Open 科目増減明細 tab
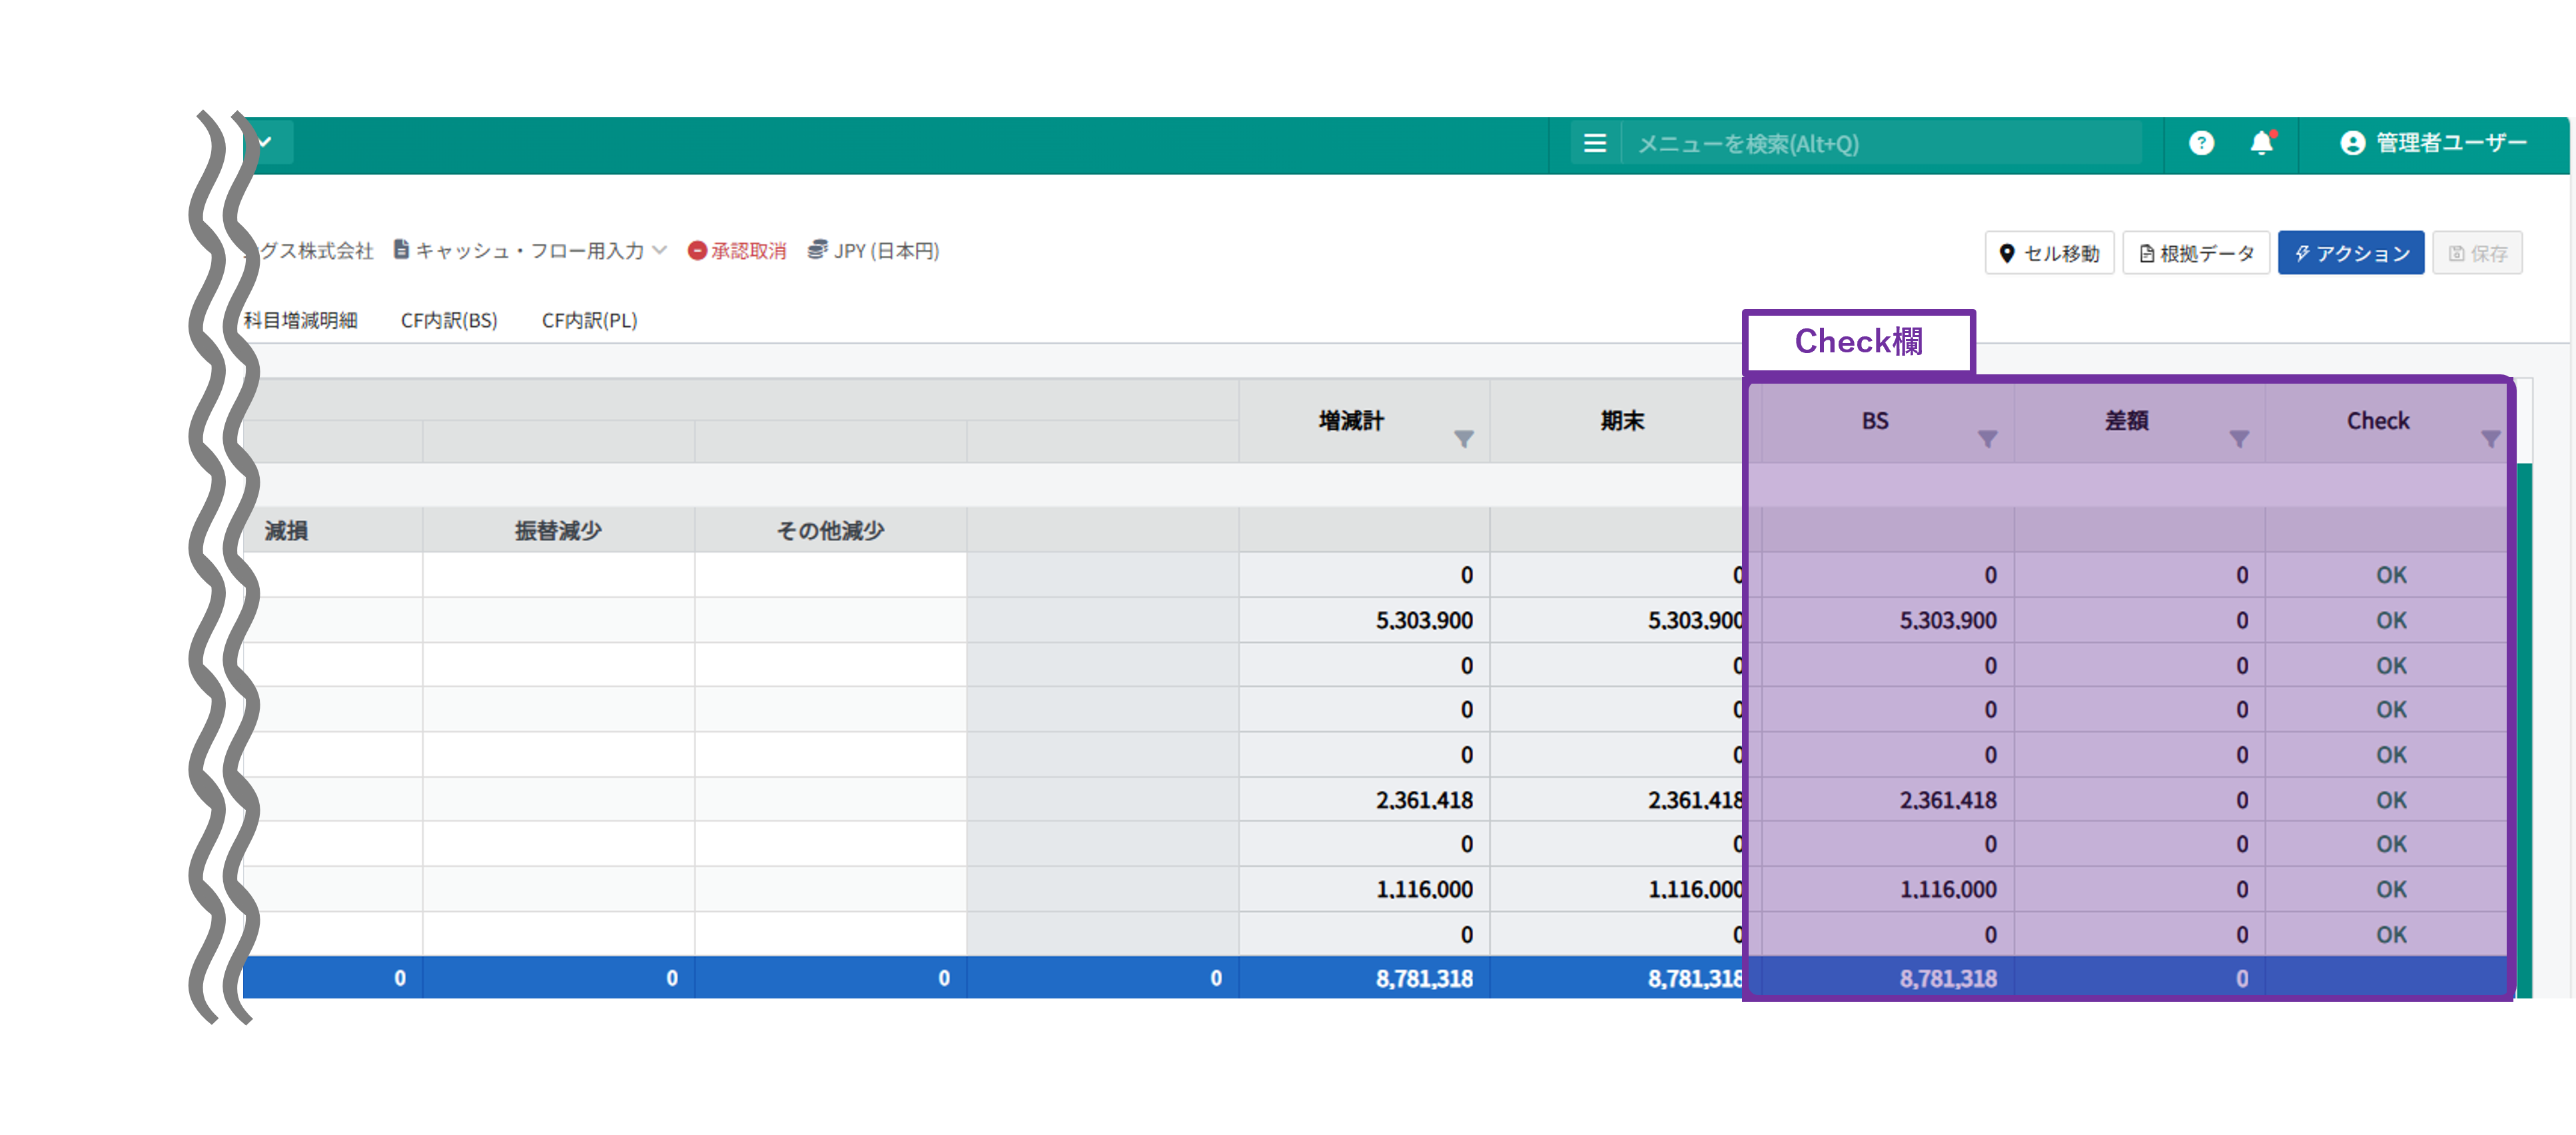Image resolution: width=2576 pixels, height=1135 pixels. tap(301, 321)
